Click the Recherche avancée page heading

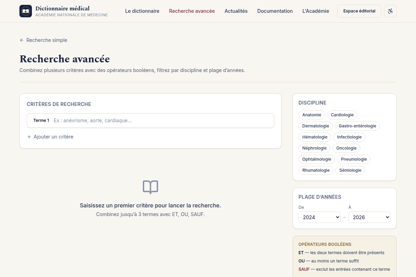click(x=65, y=59)
